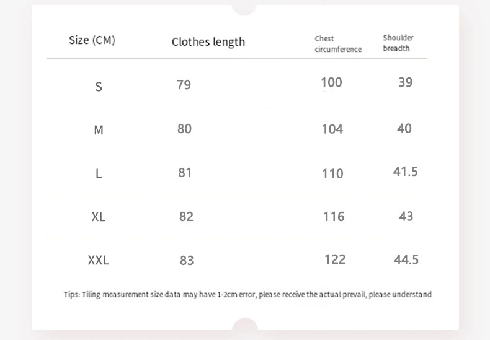Click the XXL size row label

(x=99, y=261)
